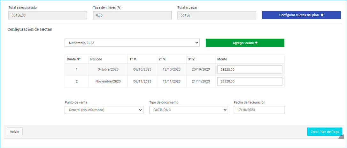Click the gray corner triangle at bottom right

coord(341,137)
